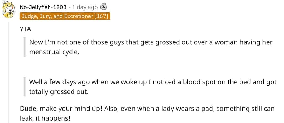
Task: Click the [367] count in the flair
Action: [101, 16]
